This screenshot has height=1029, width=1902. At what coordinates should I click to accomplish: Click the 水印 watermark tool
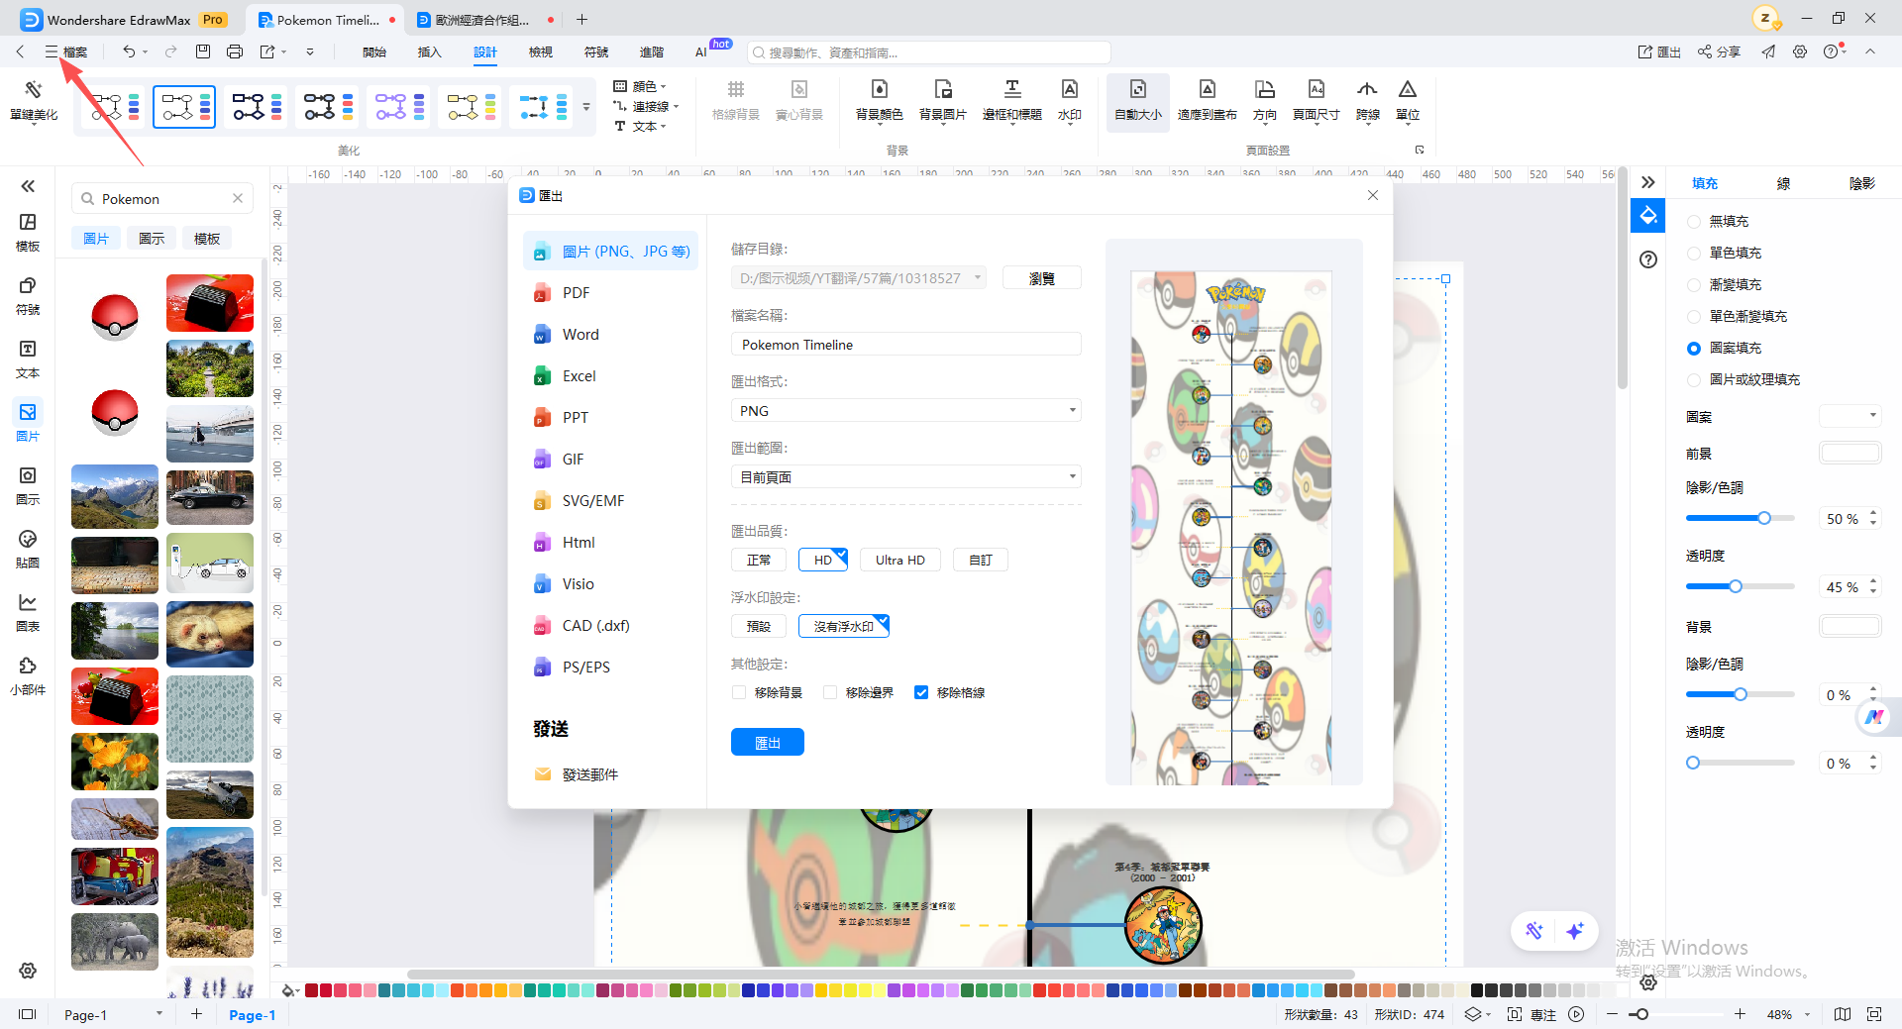1070,101
